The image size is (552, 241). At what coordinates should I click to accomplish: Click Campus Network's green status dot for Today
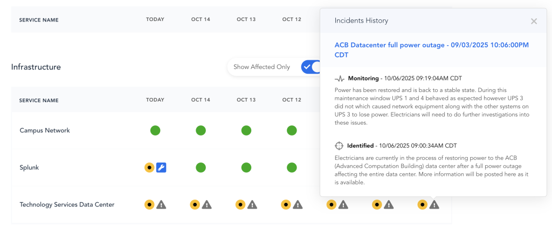[155, 130]
